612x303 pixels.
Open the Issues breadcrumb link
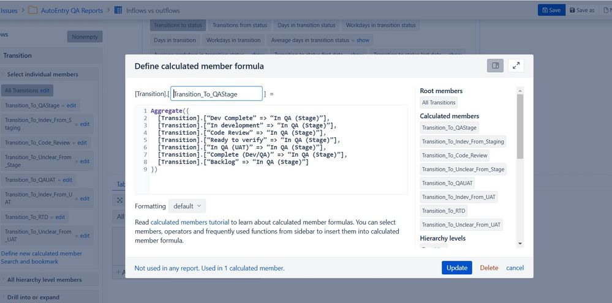(x=9, y=10)
